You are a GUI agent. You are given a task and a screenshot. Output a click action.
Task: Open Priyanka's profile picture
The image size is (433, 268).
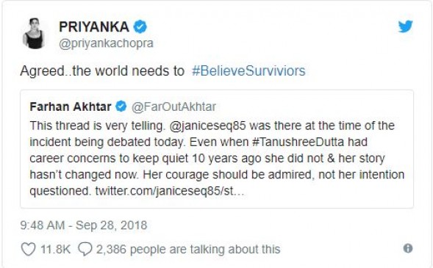point(35,34)
